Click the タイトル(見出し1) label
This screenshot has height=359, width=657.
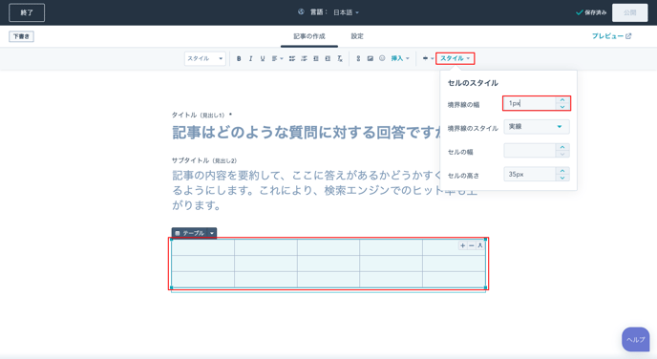tap(201, 115)
